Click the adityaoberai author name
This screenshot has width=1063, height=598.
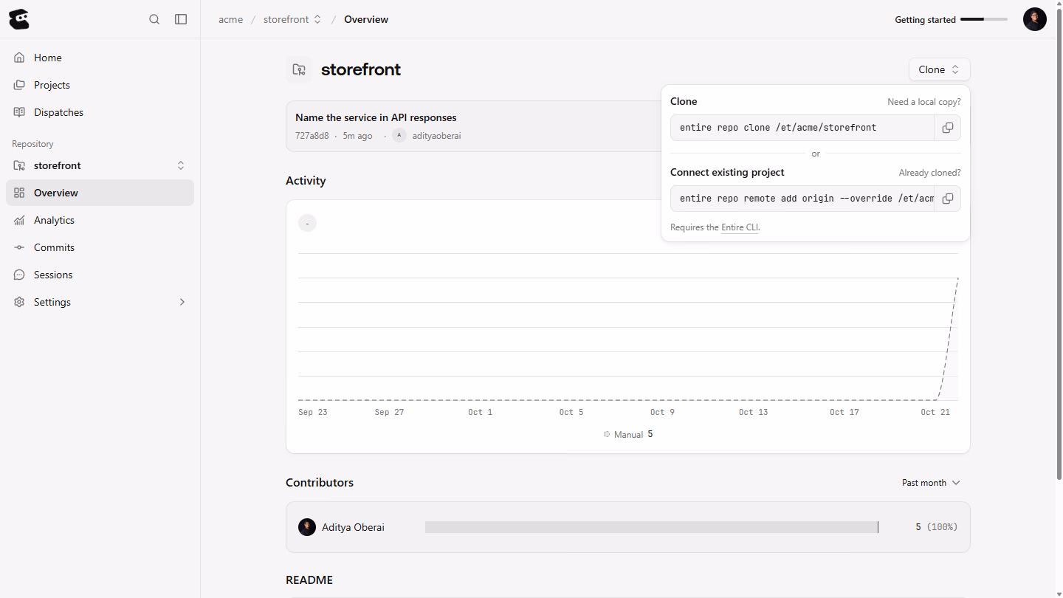(436, 136)
